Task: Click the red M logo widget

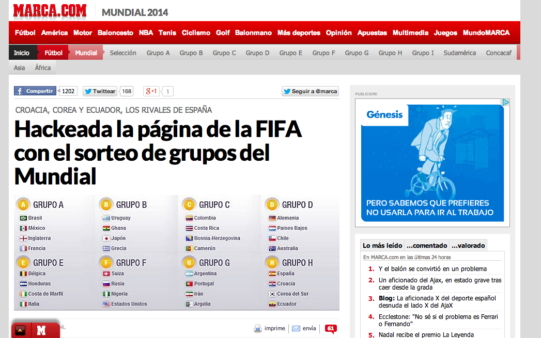Action: click(41, 330)
